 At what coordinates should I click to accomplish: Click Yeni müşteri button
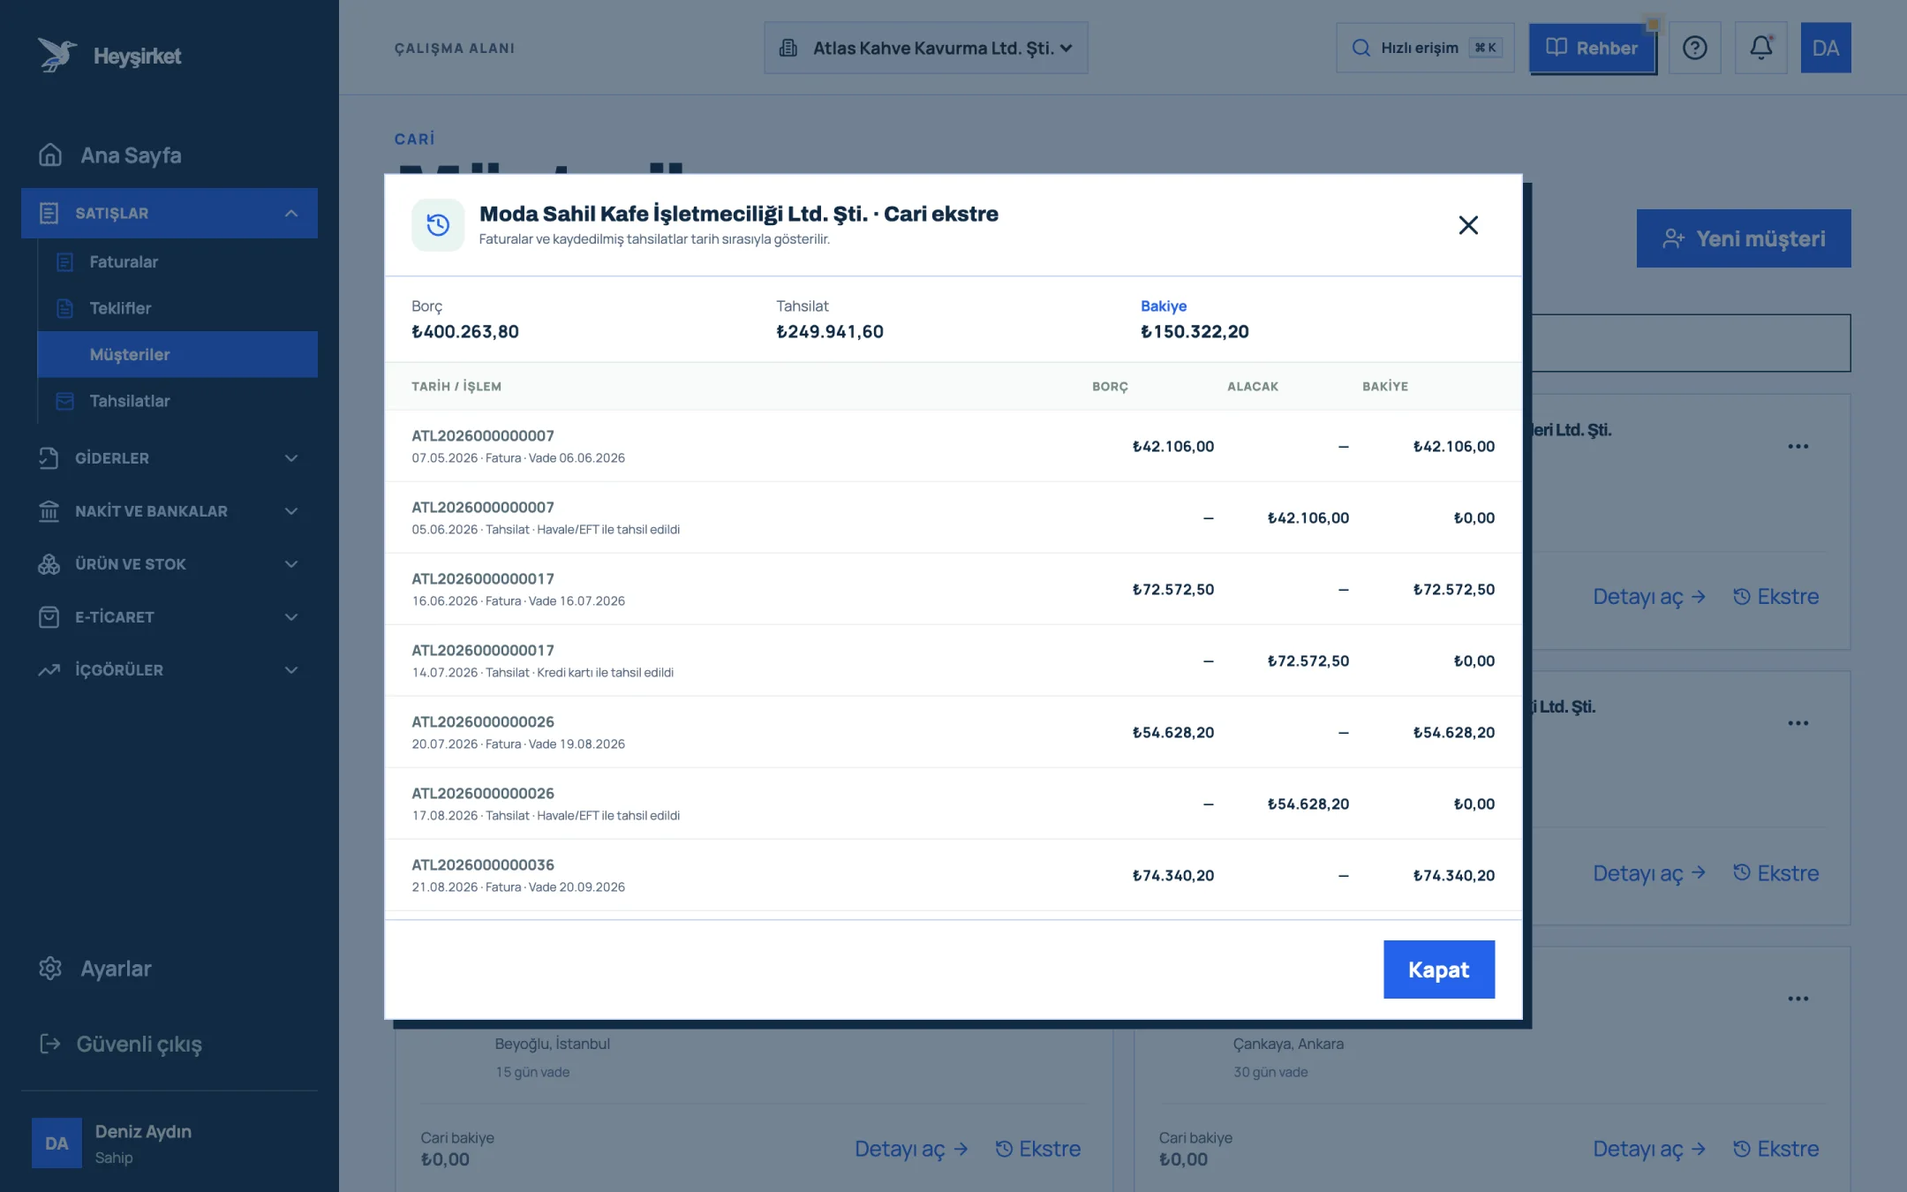coord(1743,238)
